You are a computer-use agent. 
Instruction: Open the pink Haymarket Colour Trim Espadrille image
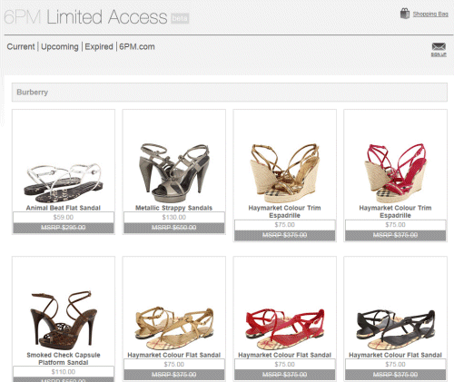(395, 172)
